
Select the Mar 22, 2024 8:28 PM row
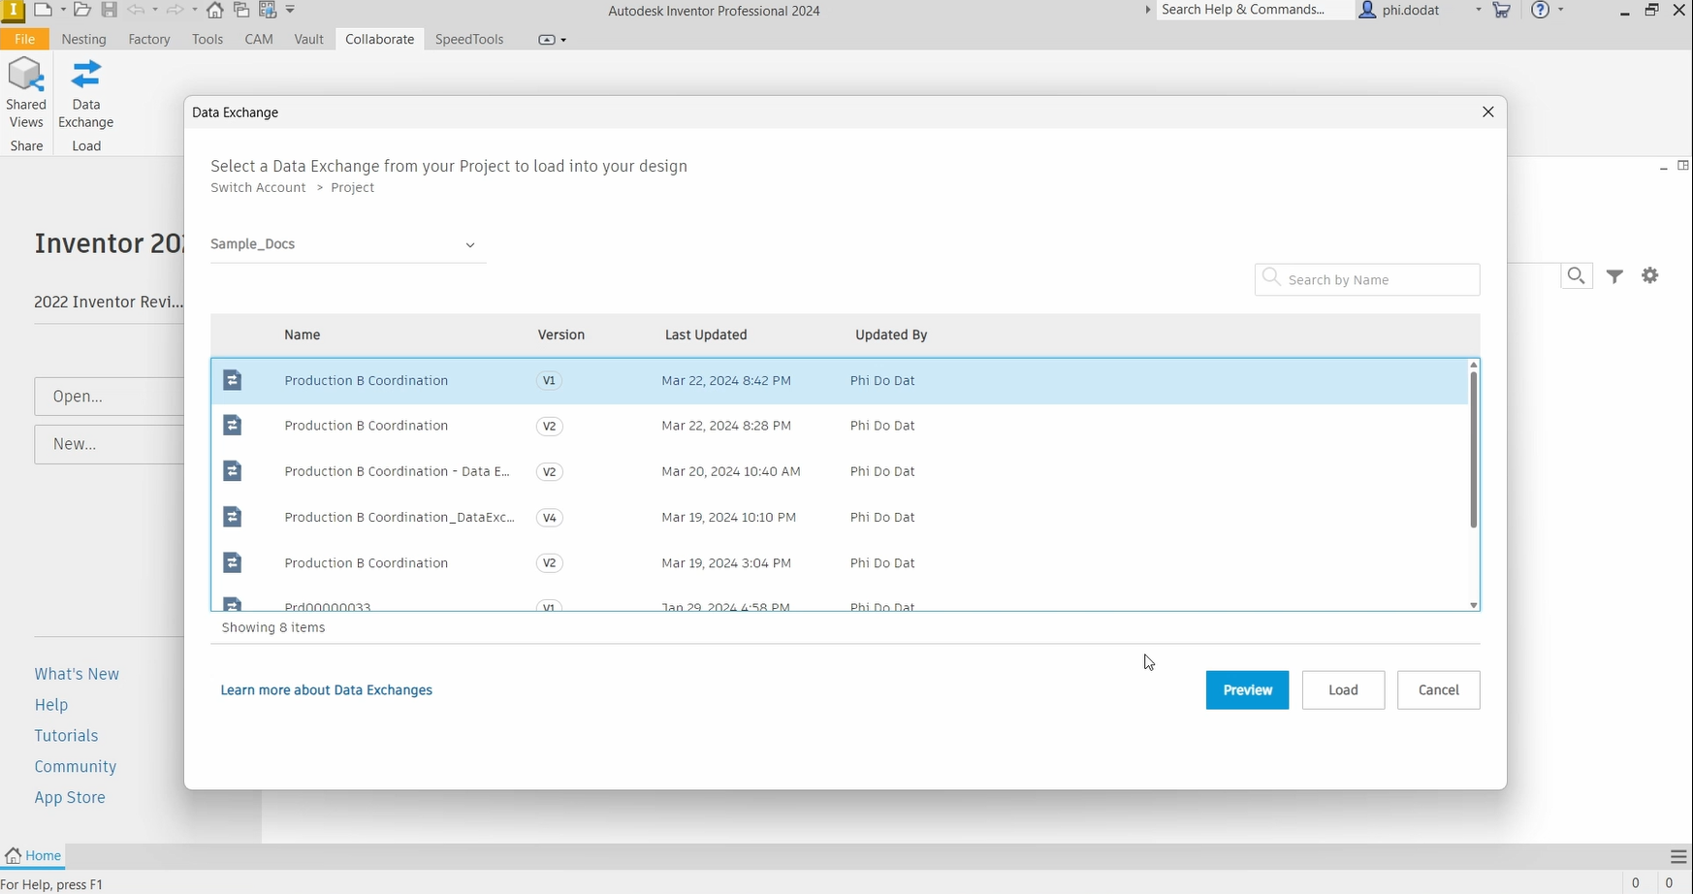(x=839, y=426)
